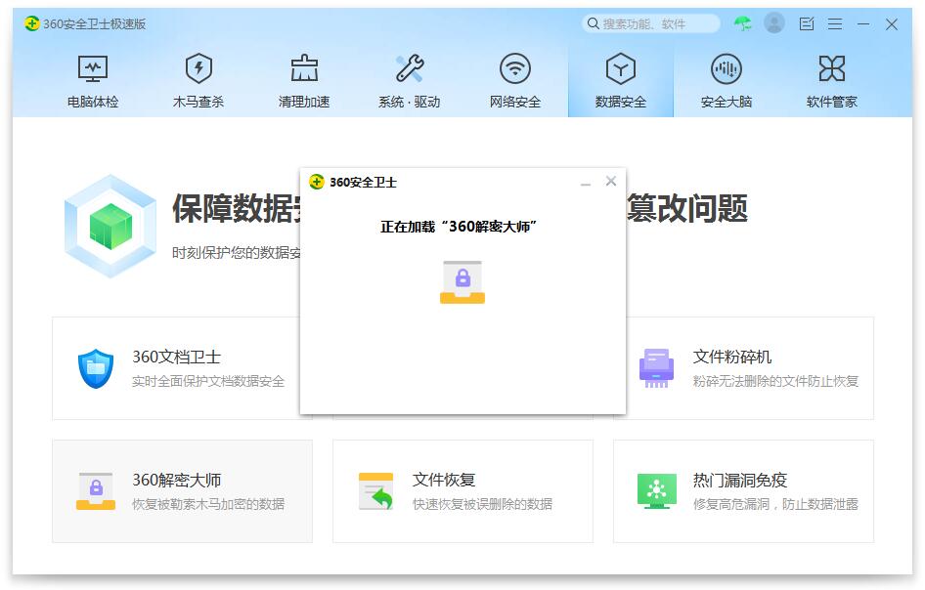Click the 360文档卫士 blue shield icon
Viewport: 925px width, 590px height.
pos(96,368)
